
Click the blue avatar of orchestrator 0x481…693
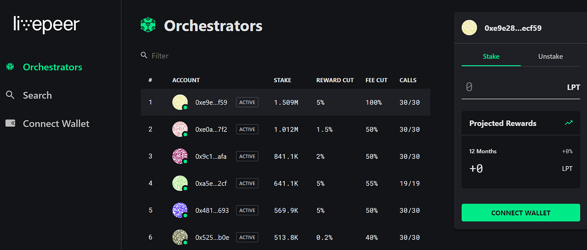coord(180,210)
